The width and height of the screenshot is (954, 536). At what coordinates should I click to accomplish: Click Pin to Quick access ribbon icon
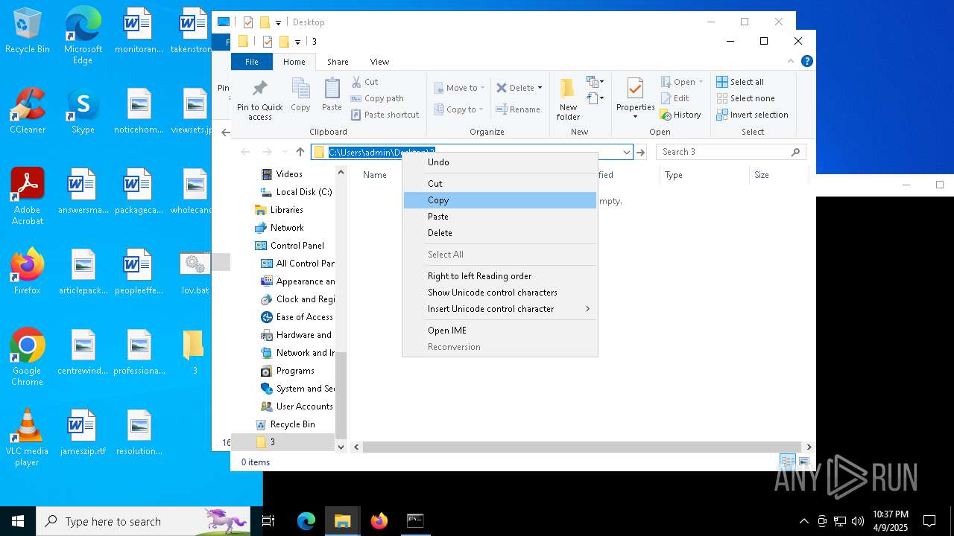(x=259, y=99)
